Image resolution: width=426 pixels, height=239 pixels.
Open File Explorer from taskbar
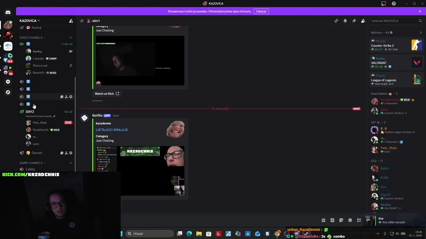coord(199,234)
